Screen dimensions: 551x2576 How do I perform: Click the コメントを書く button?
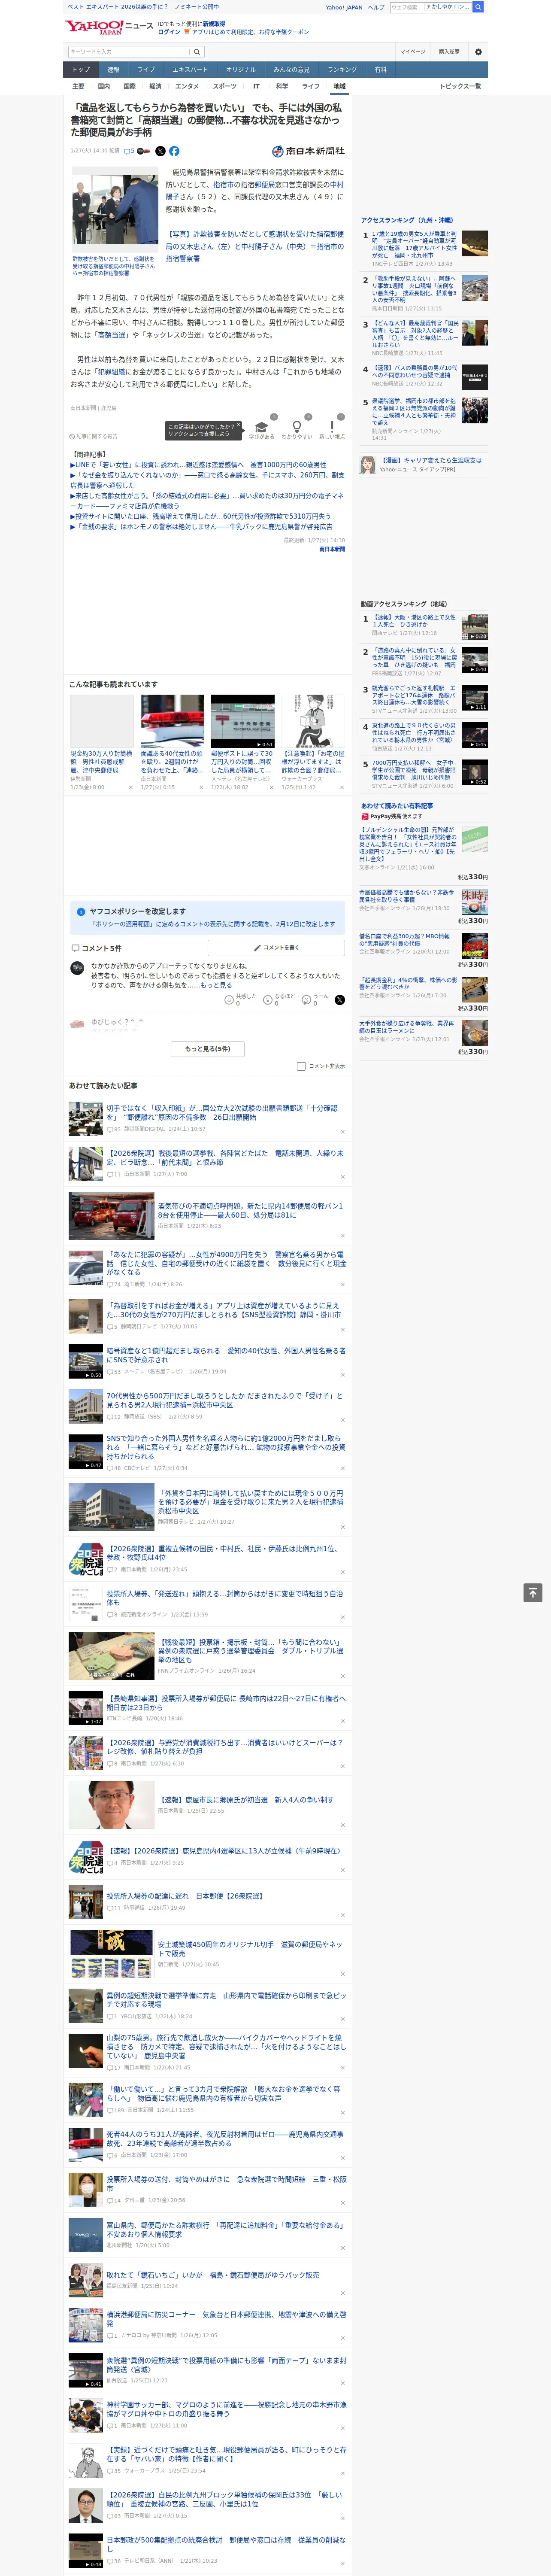(276, 947)
